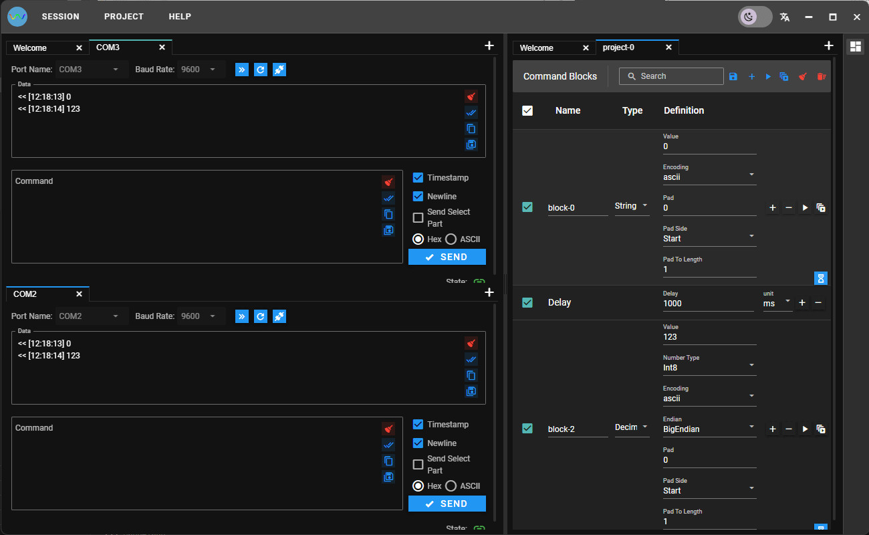Open the layout grid icon at top right
The image size is (869, 535).
tap(855, 46)
